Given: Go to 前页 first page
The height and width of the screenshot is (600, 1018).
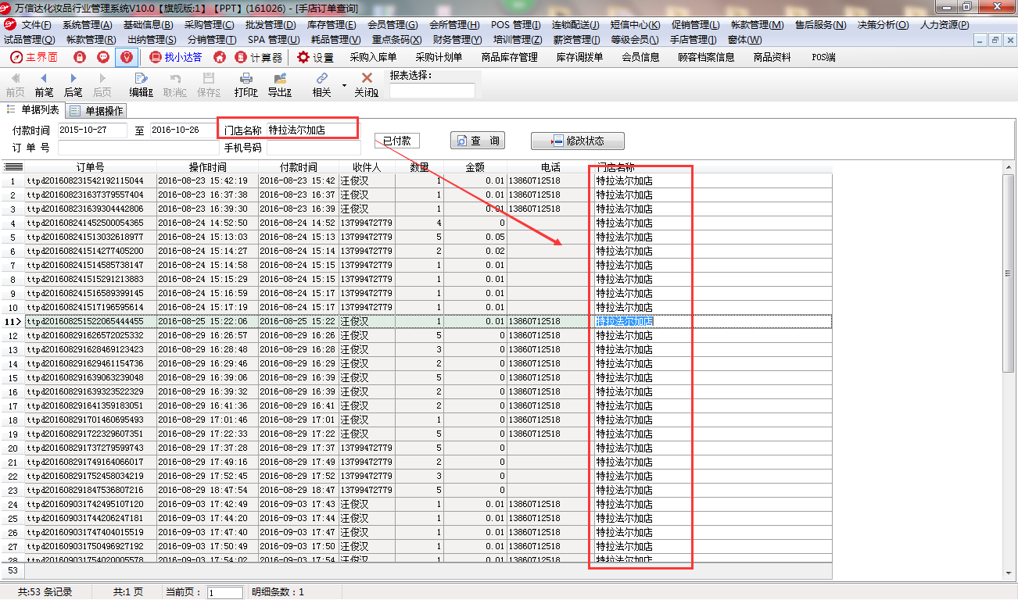Looking at the screenshot, I should 15,85.
